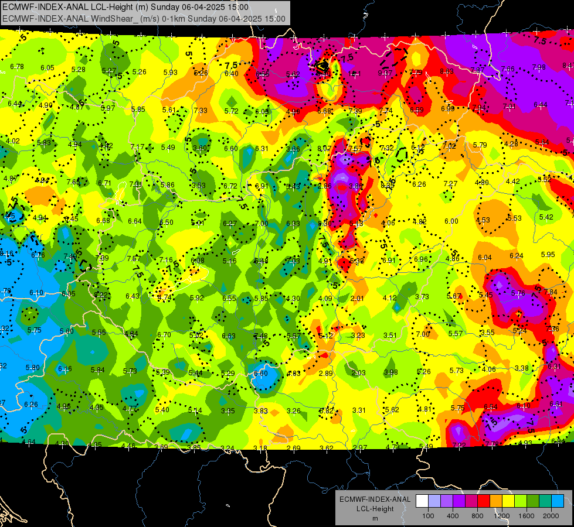This screenshot has height=527, width=574.
Task: Click the wind shear value 3.69
Action: (x=161, y=447)
